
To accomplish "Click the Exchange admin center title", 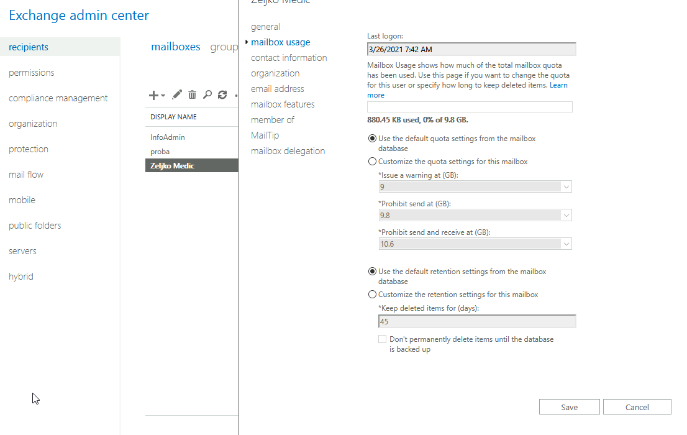I will [79, 15].
